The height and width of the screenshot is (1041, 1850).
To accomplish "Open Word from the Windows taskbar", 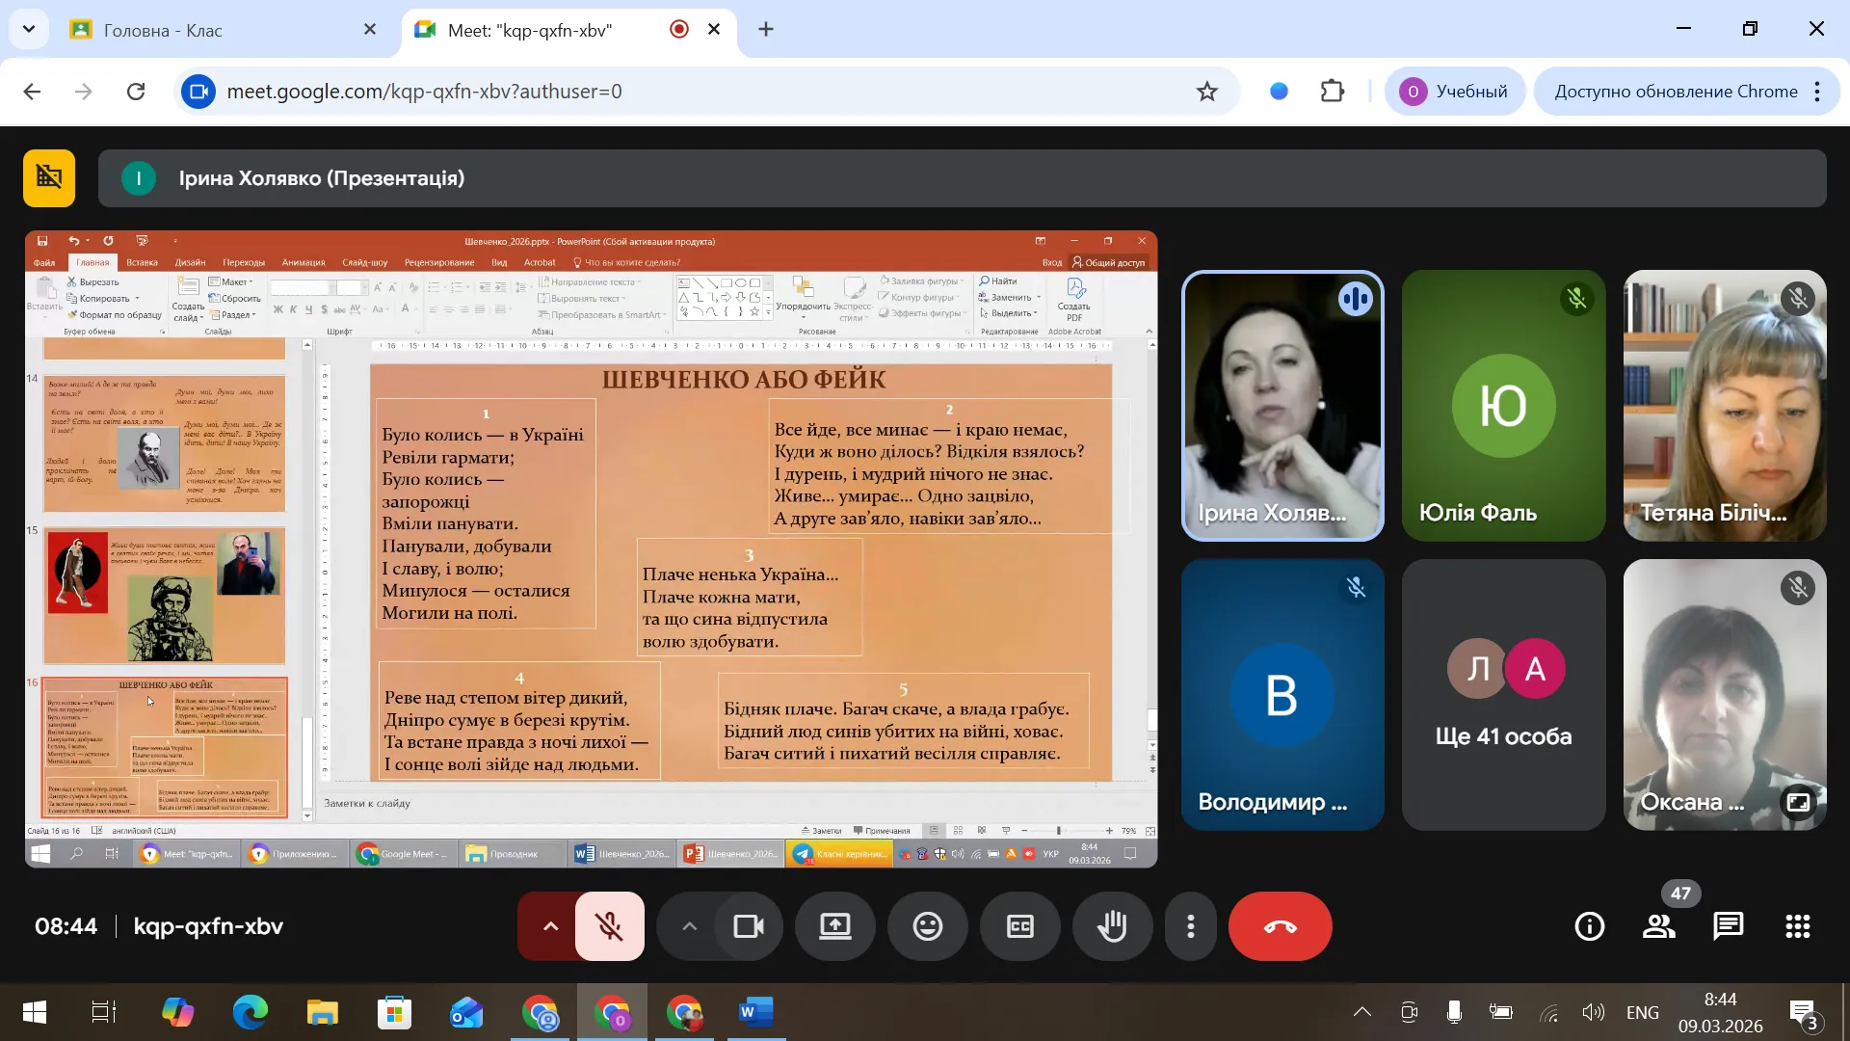I will [x=755, y=1012].
